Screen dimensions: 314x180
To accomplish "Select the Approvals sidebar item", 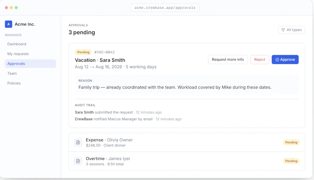I will click(31, 64).
